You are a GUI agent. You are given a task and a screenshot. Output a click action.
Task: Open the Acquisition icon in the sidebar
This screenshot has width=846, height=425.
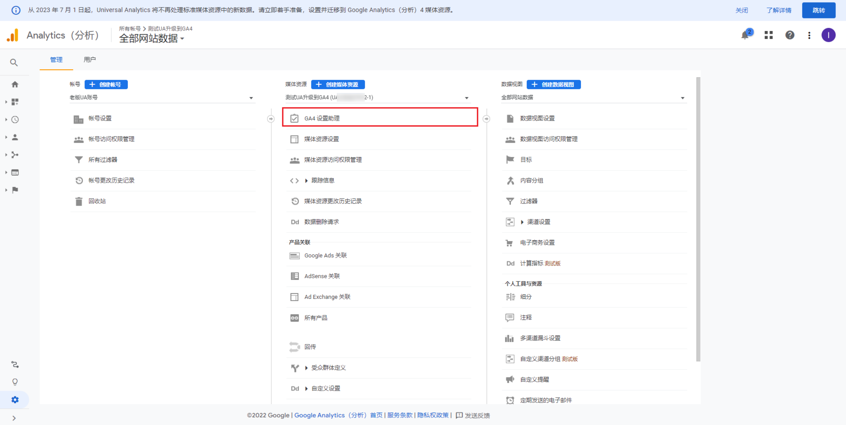15,155
